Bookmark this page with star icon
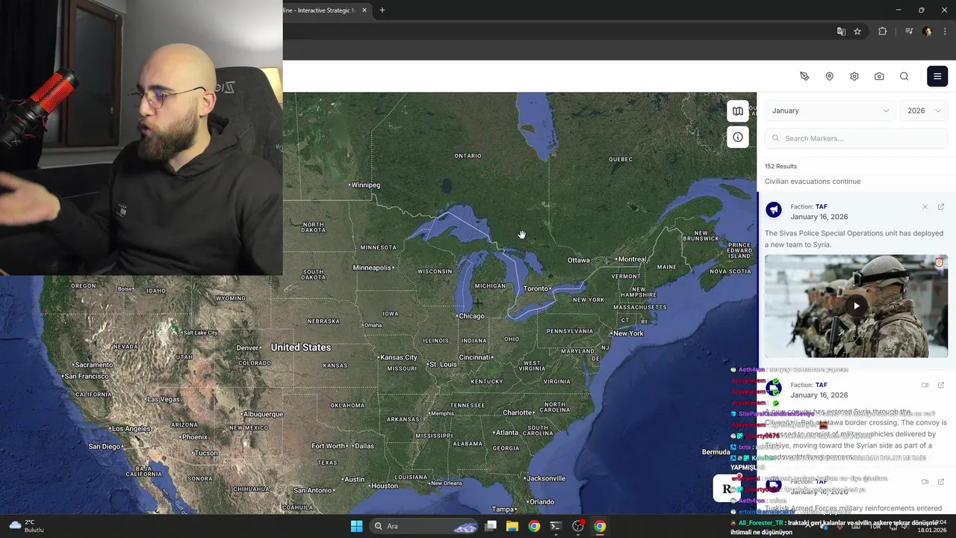This screenshot has width=956, height=538. click(857, 31)
